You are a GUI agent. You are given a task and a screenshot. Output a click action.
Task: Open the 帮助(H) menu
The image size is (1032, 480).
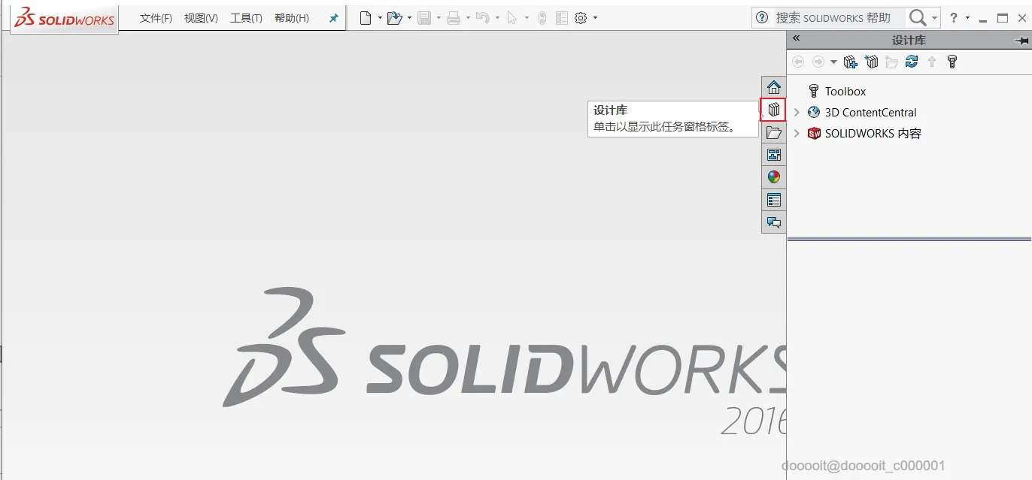click(292, 18)
